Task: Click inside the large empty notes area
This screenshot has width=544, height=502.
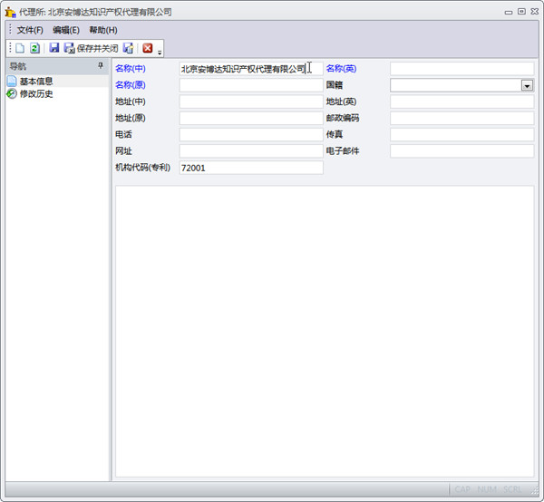Action: click(x=325, y=332)
